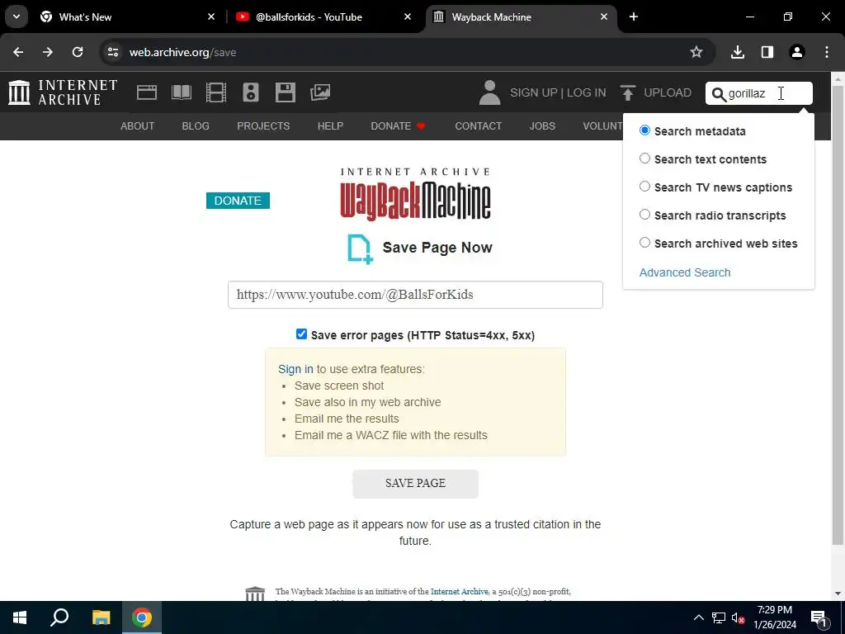This screenshot has height=634, width=845.
Task: Focus the URL to save input field
Action: pos(416,295)
